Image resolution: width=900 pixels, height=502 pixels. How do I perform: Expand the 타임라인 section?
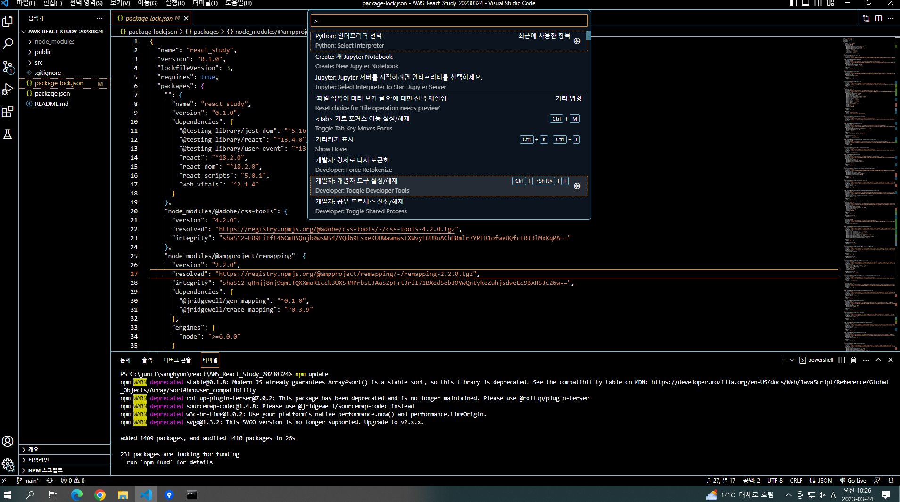[x=65, y=460]
